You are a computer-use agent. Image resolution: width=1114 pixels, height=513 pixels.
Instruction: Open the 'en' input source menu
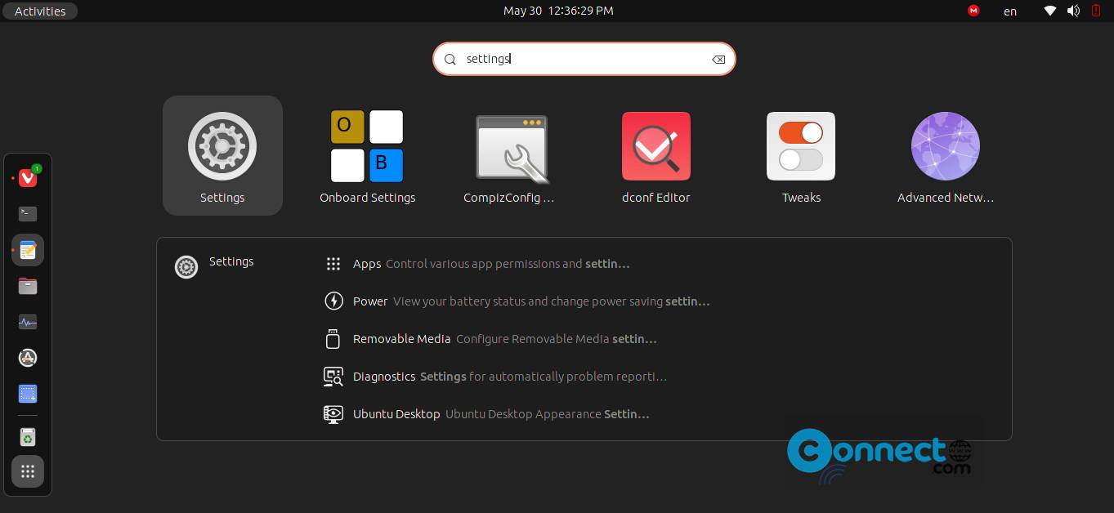(1010, 11)
